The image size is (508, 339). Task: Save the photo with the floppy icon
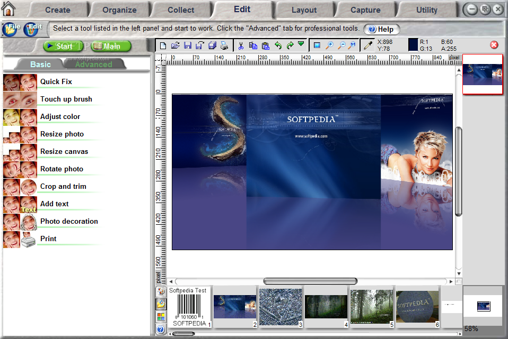click(x=188, y=45)
